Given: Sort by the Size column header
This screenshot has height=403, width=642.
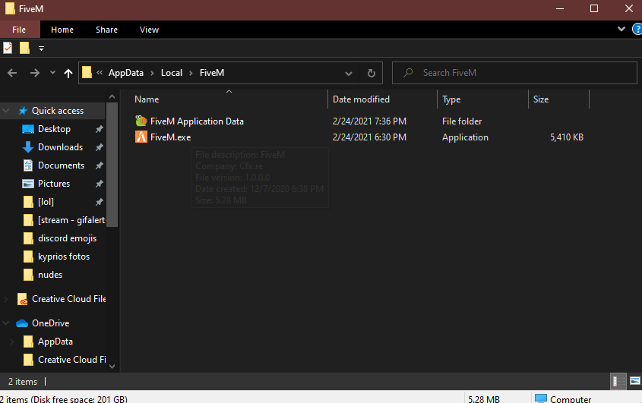Looking at the screenshot, I should pos(541,99).
